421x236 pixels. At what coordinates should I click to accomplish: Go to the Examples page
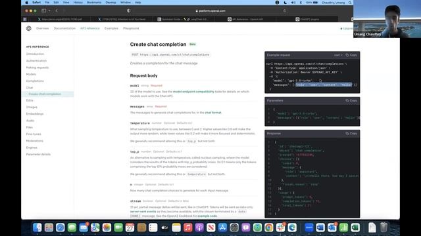pos(111,28)
